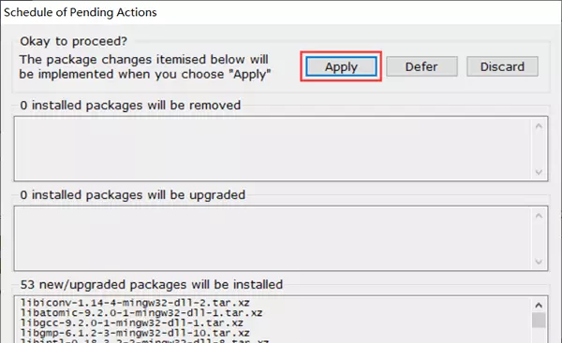This screenshot has height=343, width=562.
Task: Click inside the empty upgraded packages box
Action: (x=273, y=238)
